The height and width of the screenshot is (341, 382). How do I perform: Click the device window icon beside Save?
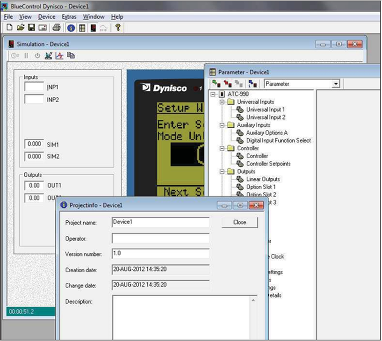pos(43,28)
